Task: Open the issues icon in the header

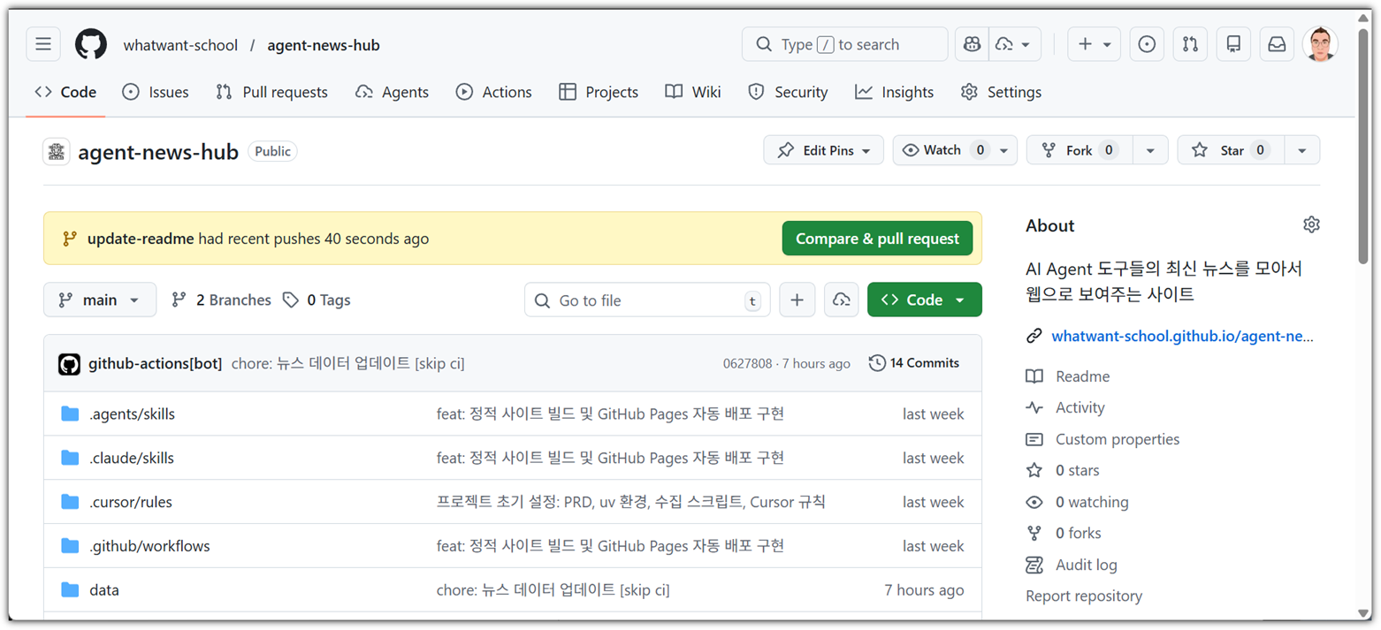Action: coord(1147,44)
